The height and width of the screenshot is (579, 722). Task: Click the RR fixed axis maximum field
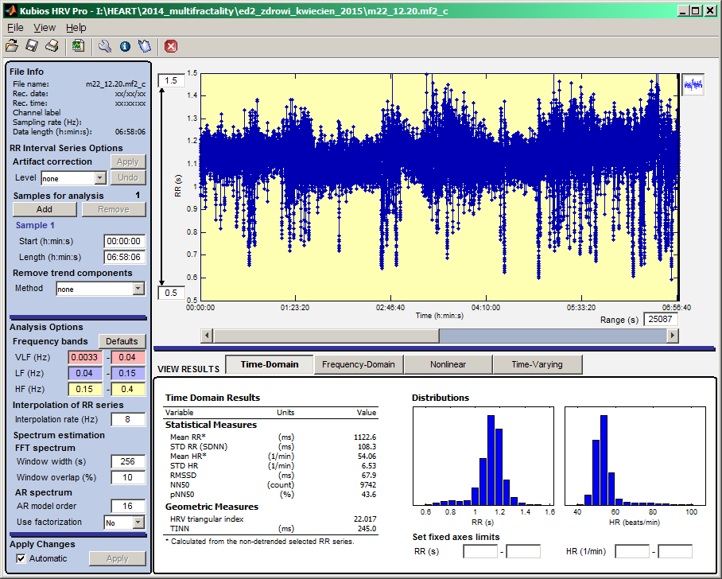pyautogui.click(x=523, y=551)
